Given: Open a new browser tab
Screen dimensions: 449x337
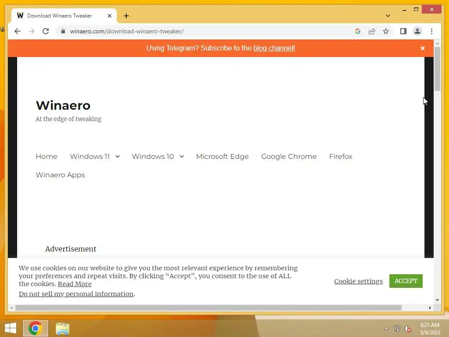Looking at the screenshot, I should pos(126,16).
